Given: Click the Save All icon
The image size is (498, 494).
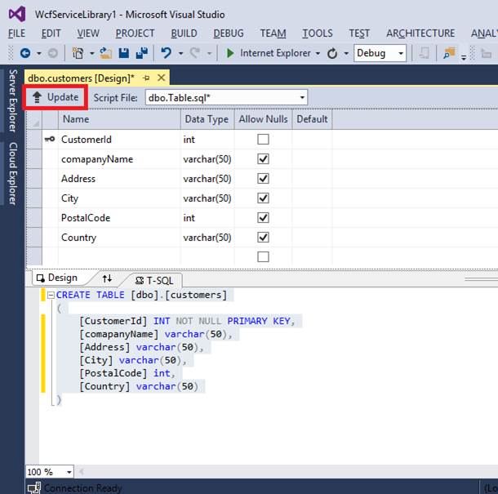Looking at the screenshot, I should pyautogui.click(x=141, y=53).
